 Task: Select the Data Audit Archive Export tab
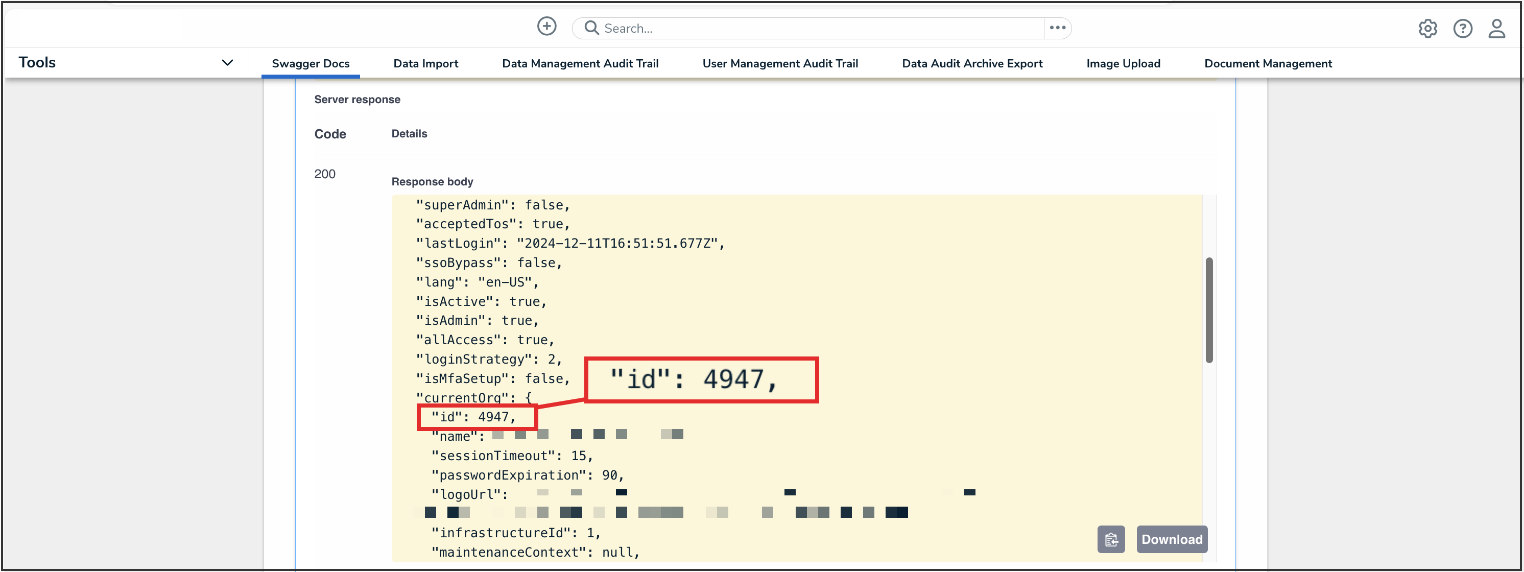pos(972,63)
